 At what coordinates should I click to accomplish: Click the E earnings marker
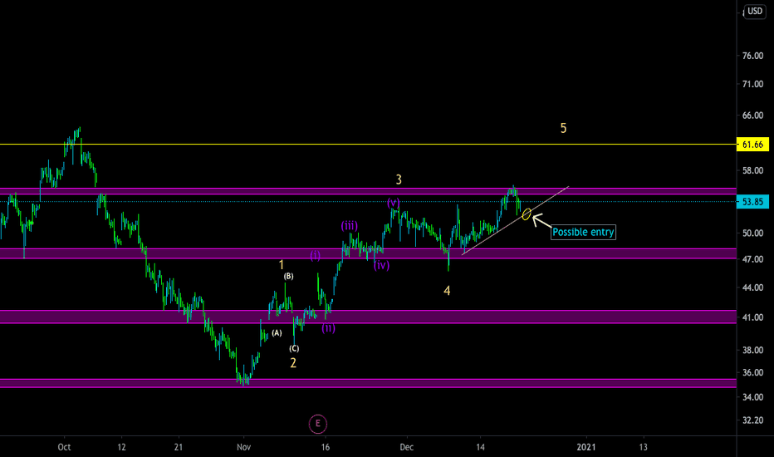point(318,424)
